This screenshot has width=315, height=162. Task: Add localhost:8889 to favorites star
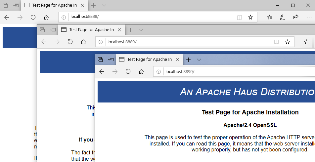[x=288, y=42]
